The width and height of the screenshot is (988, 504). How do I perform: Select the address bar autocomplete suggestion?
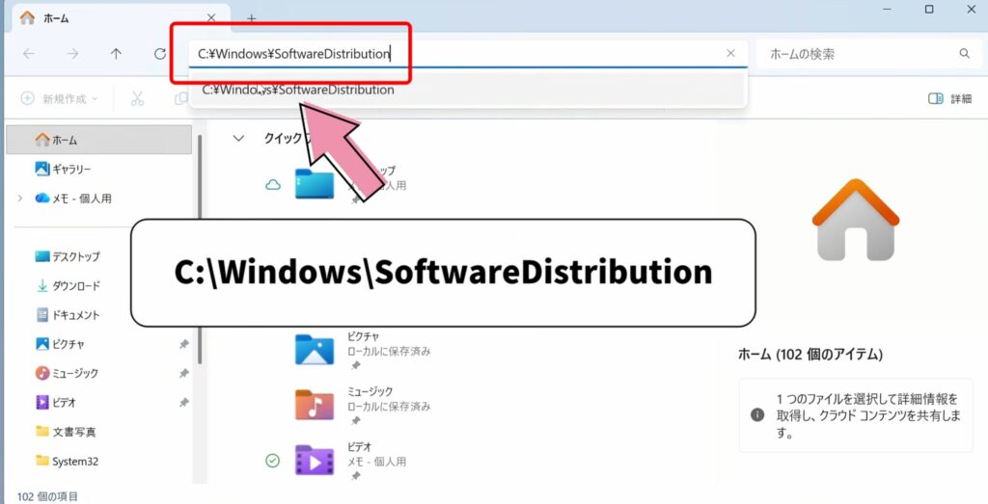[x=298, y=90]
